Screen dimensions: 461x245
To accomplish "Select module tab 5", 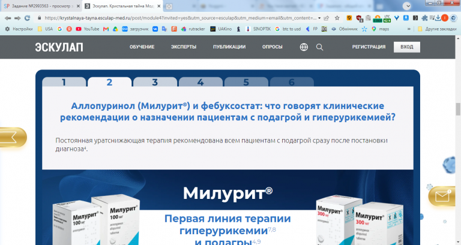I will click(x=246, y=82).
